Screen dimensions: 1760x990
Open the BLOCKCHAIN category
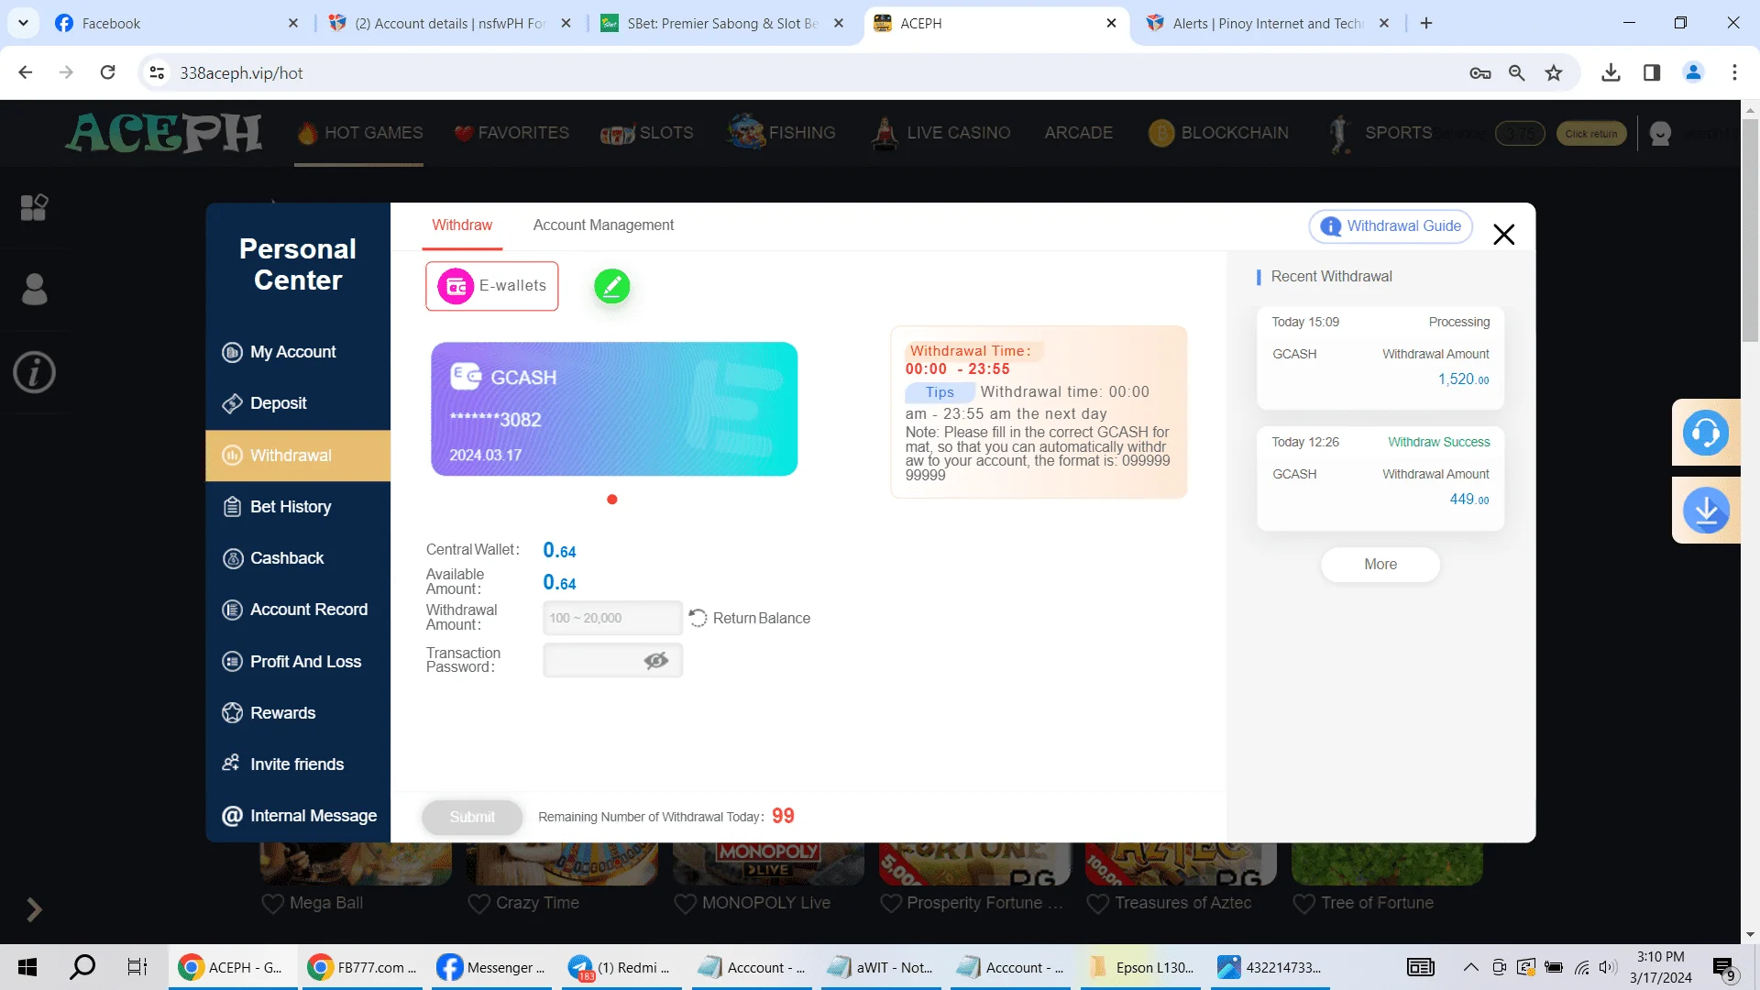tap(1218, 133)
